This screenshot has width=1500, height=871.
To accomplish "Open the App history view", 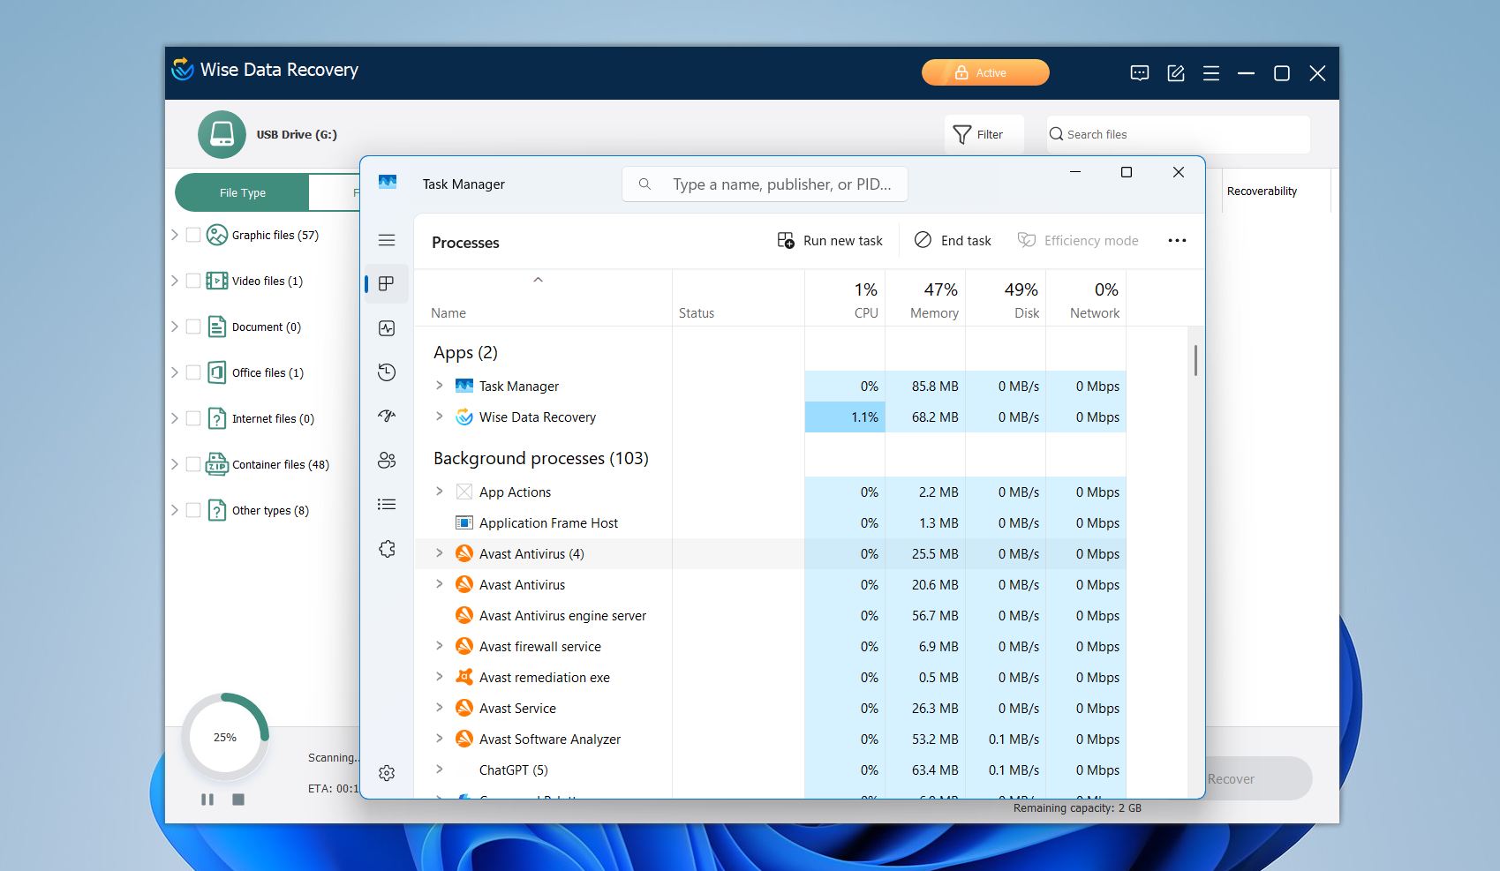I will 386,372.
